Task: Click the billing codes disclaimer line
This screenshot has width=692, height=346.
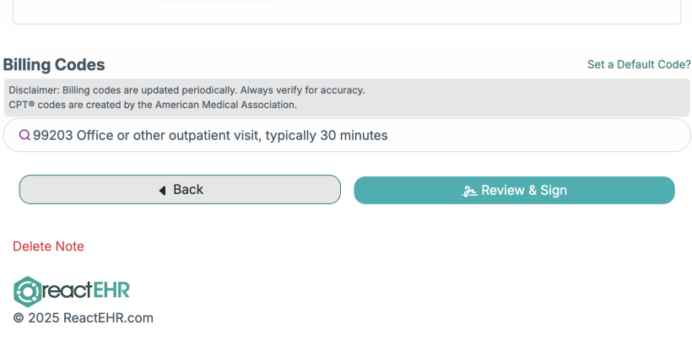Action: pos(187,90)
